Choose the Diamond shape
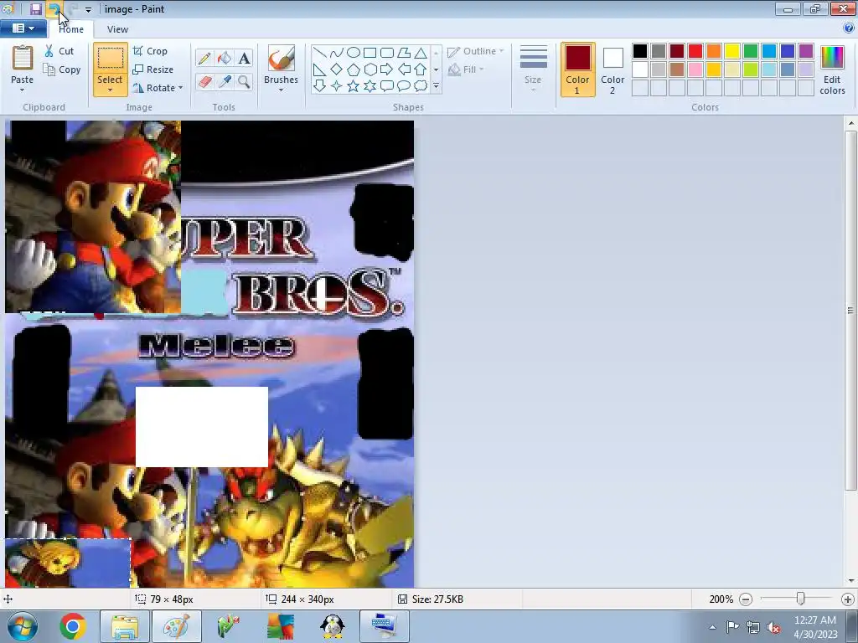This screenshot has height=643, width=858. (x=337, y=69)
